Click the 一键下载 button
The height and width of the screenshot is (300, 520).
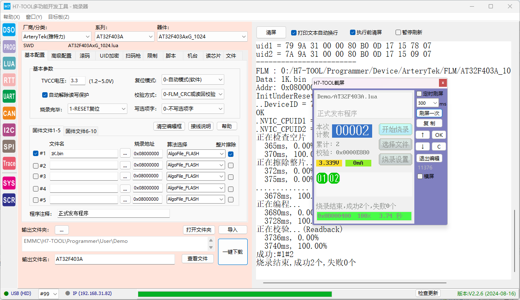point(233,252)
